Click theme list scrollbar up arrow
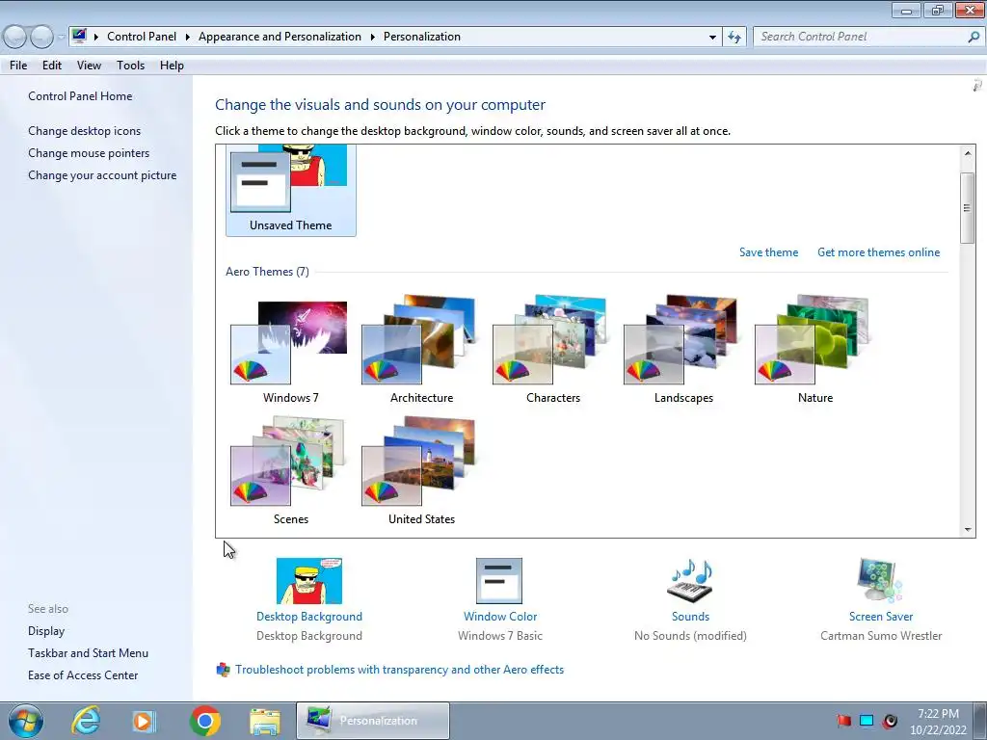The image size is (987, 740). point(968,153)
